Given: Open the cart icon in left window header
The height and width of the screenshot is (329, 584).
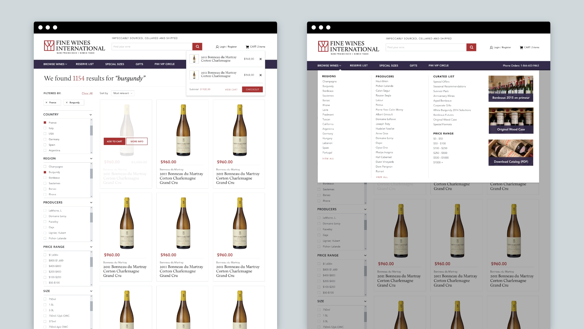Looking at the screenshot, I should [x=247, y=47].
